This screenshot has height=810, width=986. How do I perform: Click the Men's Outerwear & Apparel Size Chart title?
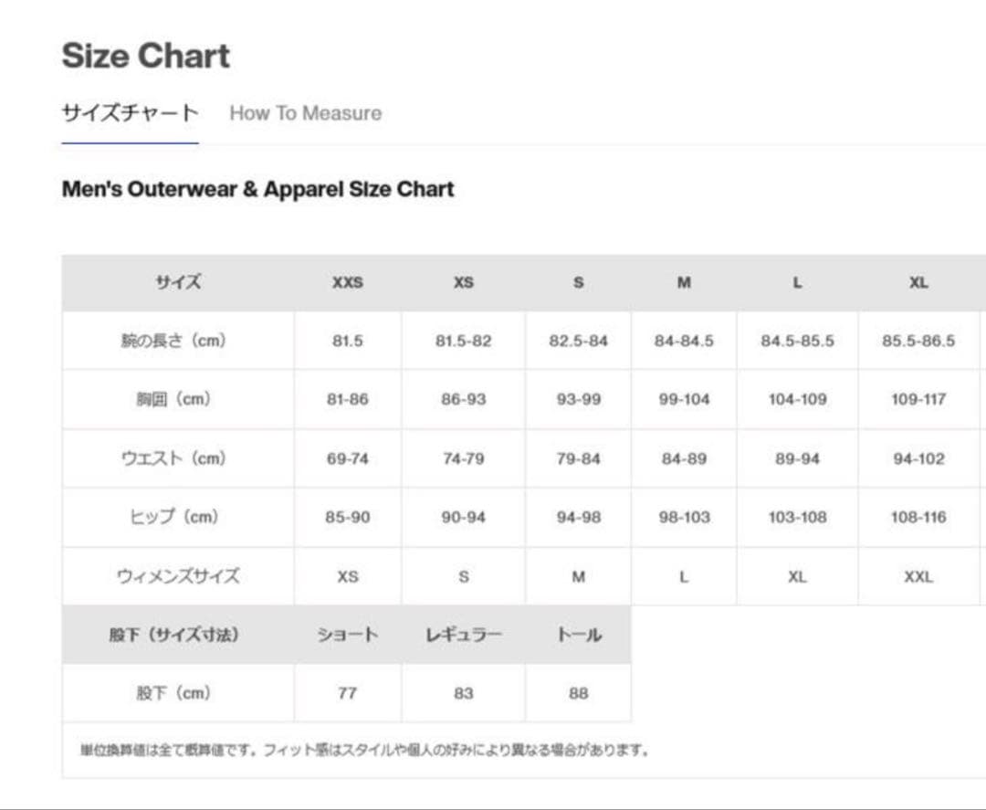click(257, 189)
